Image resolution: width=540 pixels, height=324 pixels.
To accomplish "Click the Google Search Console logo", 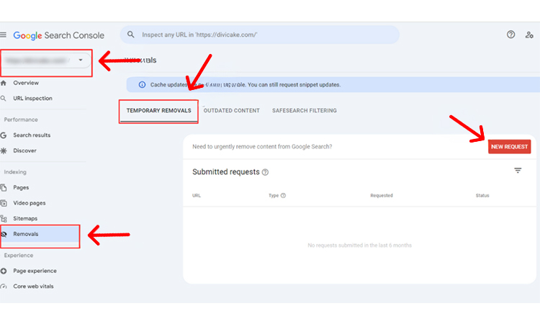I will [58, 35].
